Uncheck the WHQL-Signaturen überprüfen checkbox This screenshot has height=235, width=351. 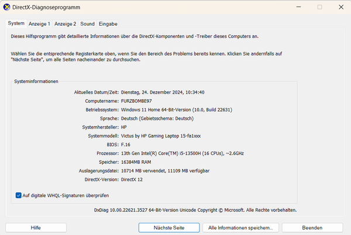pyautogui.click(x=19, y=195)
